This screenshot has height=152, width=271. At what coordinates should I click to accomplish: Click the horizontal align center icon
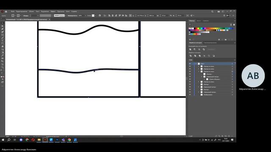click(x=113, y=16)
